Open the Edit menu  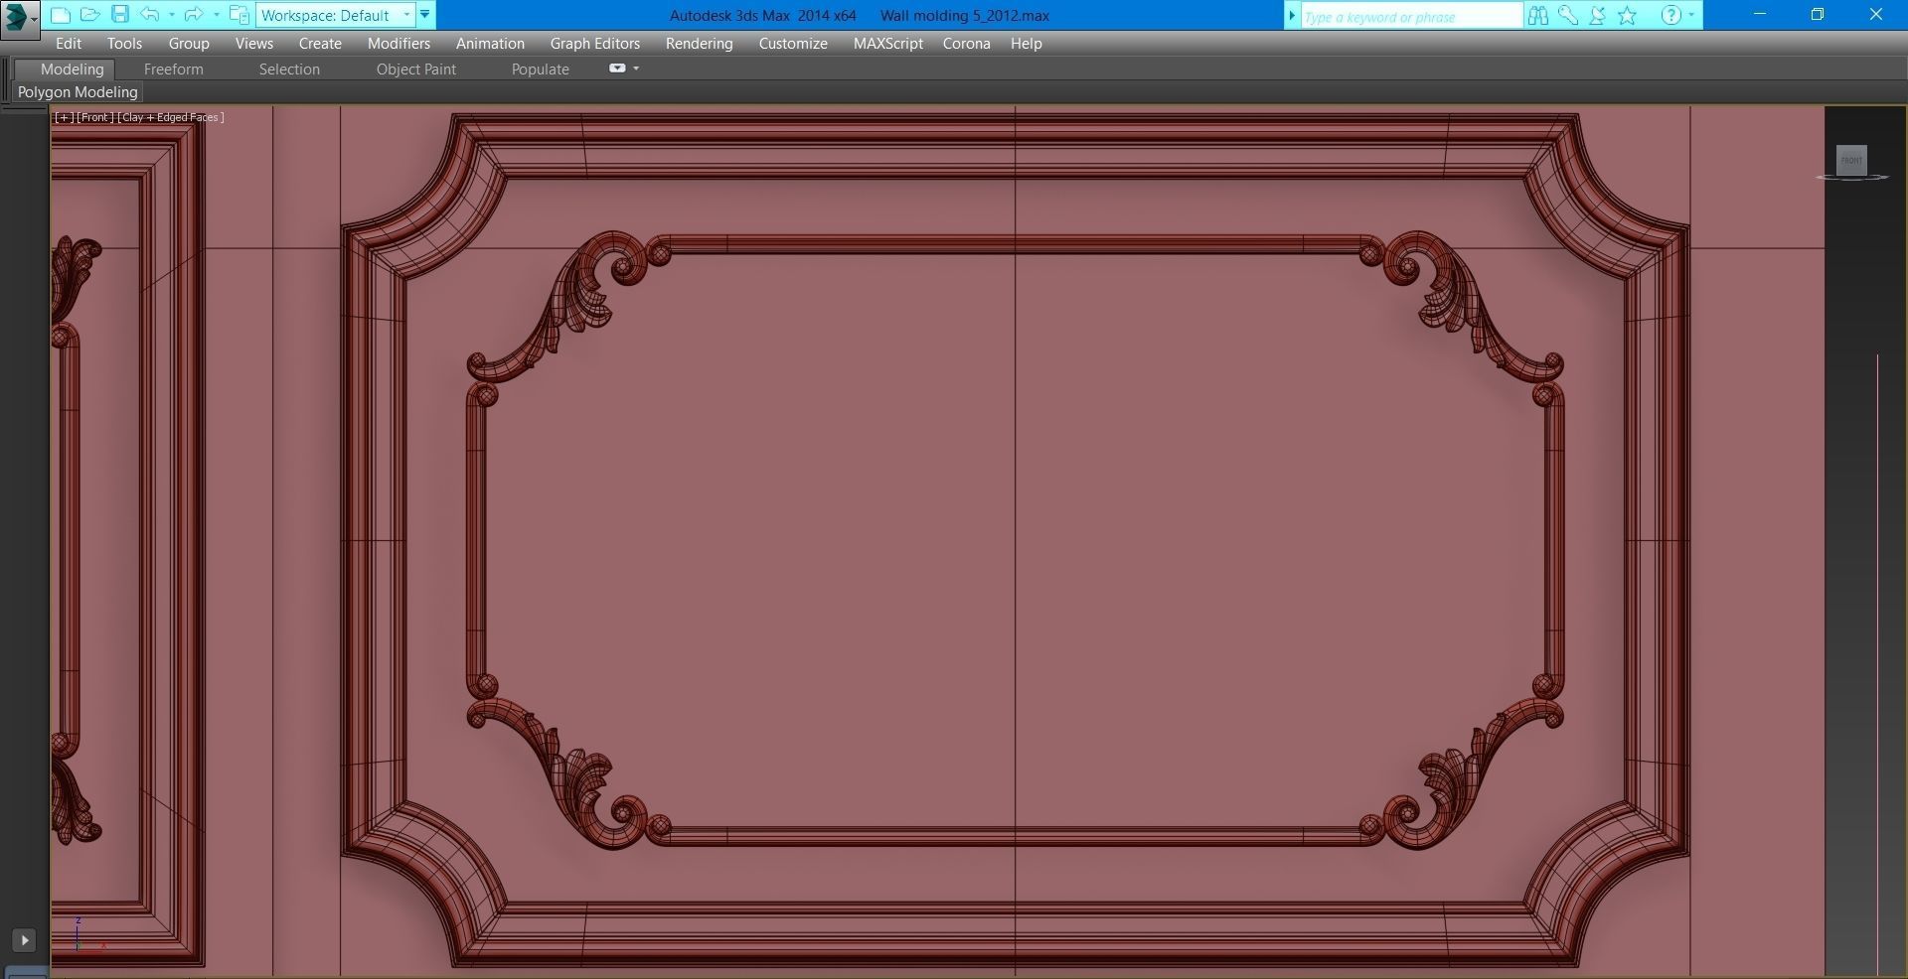(x=69, y=44)
